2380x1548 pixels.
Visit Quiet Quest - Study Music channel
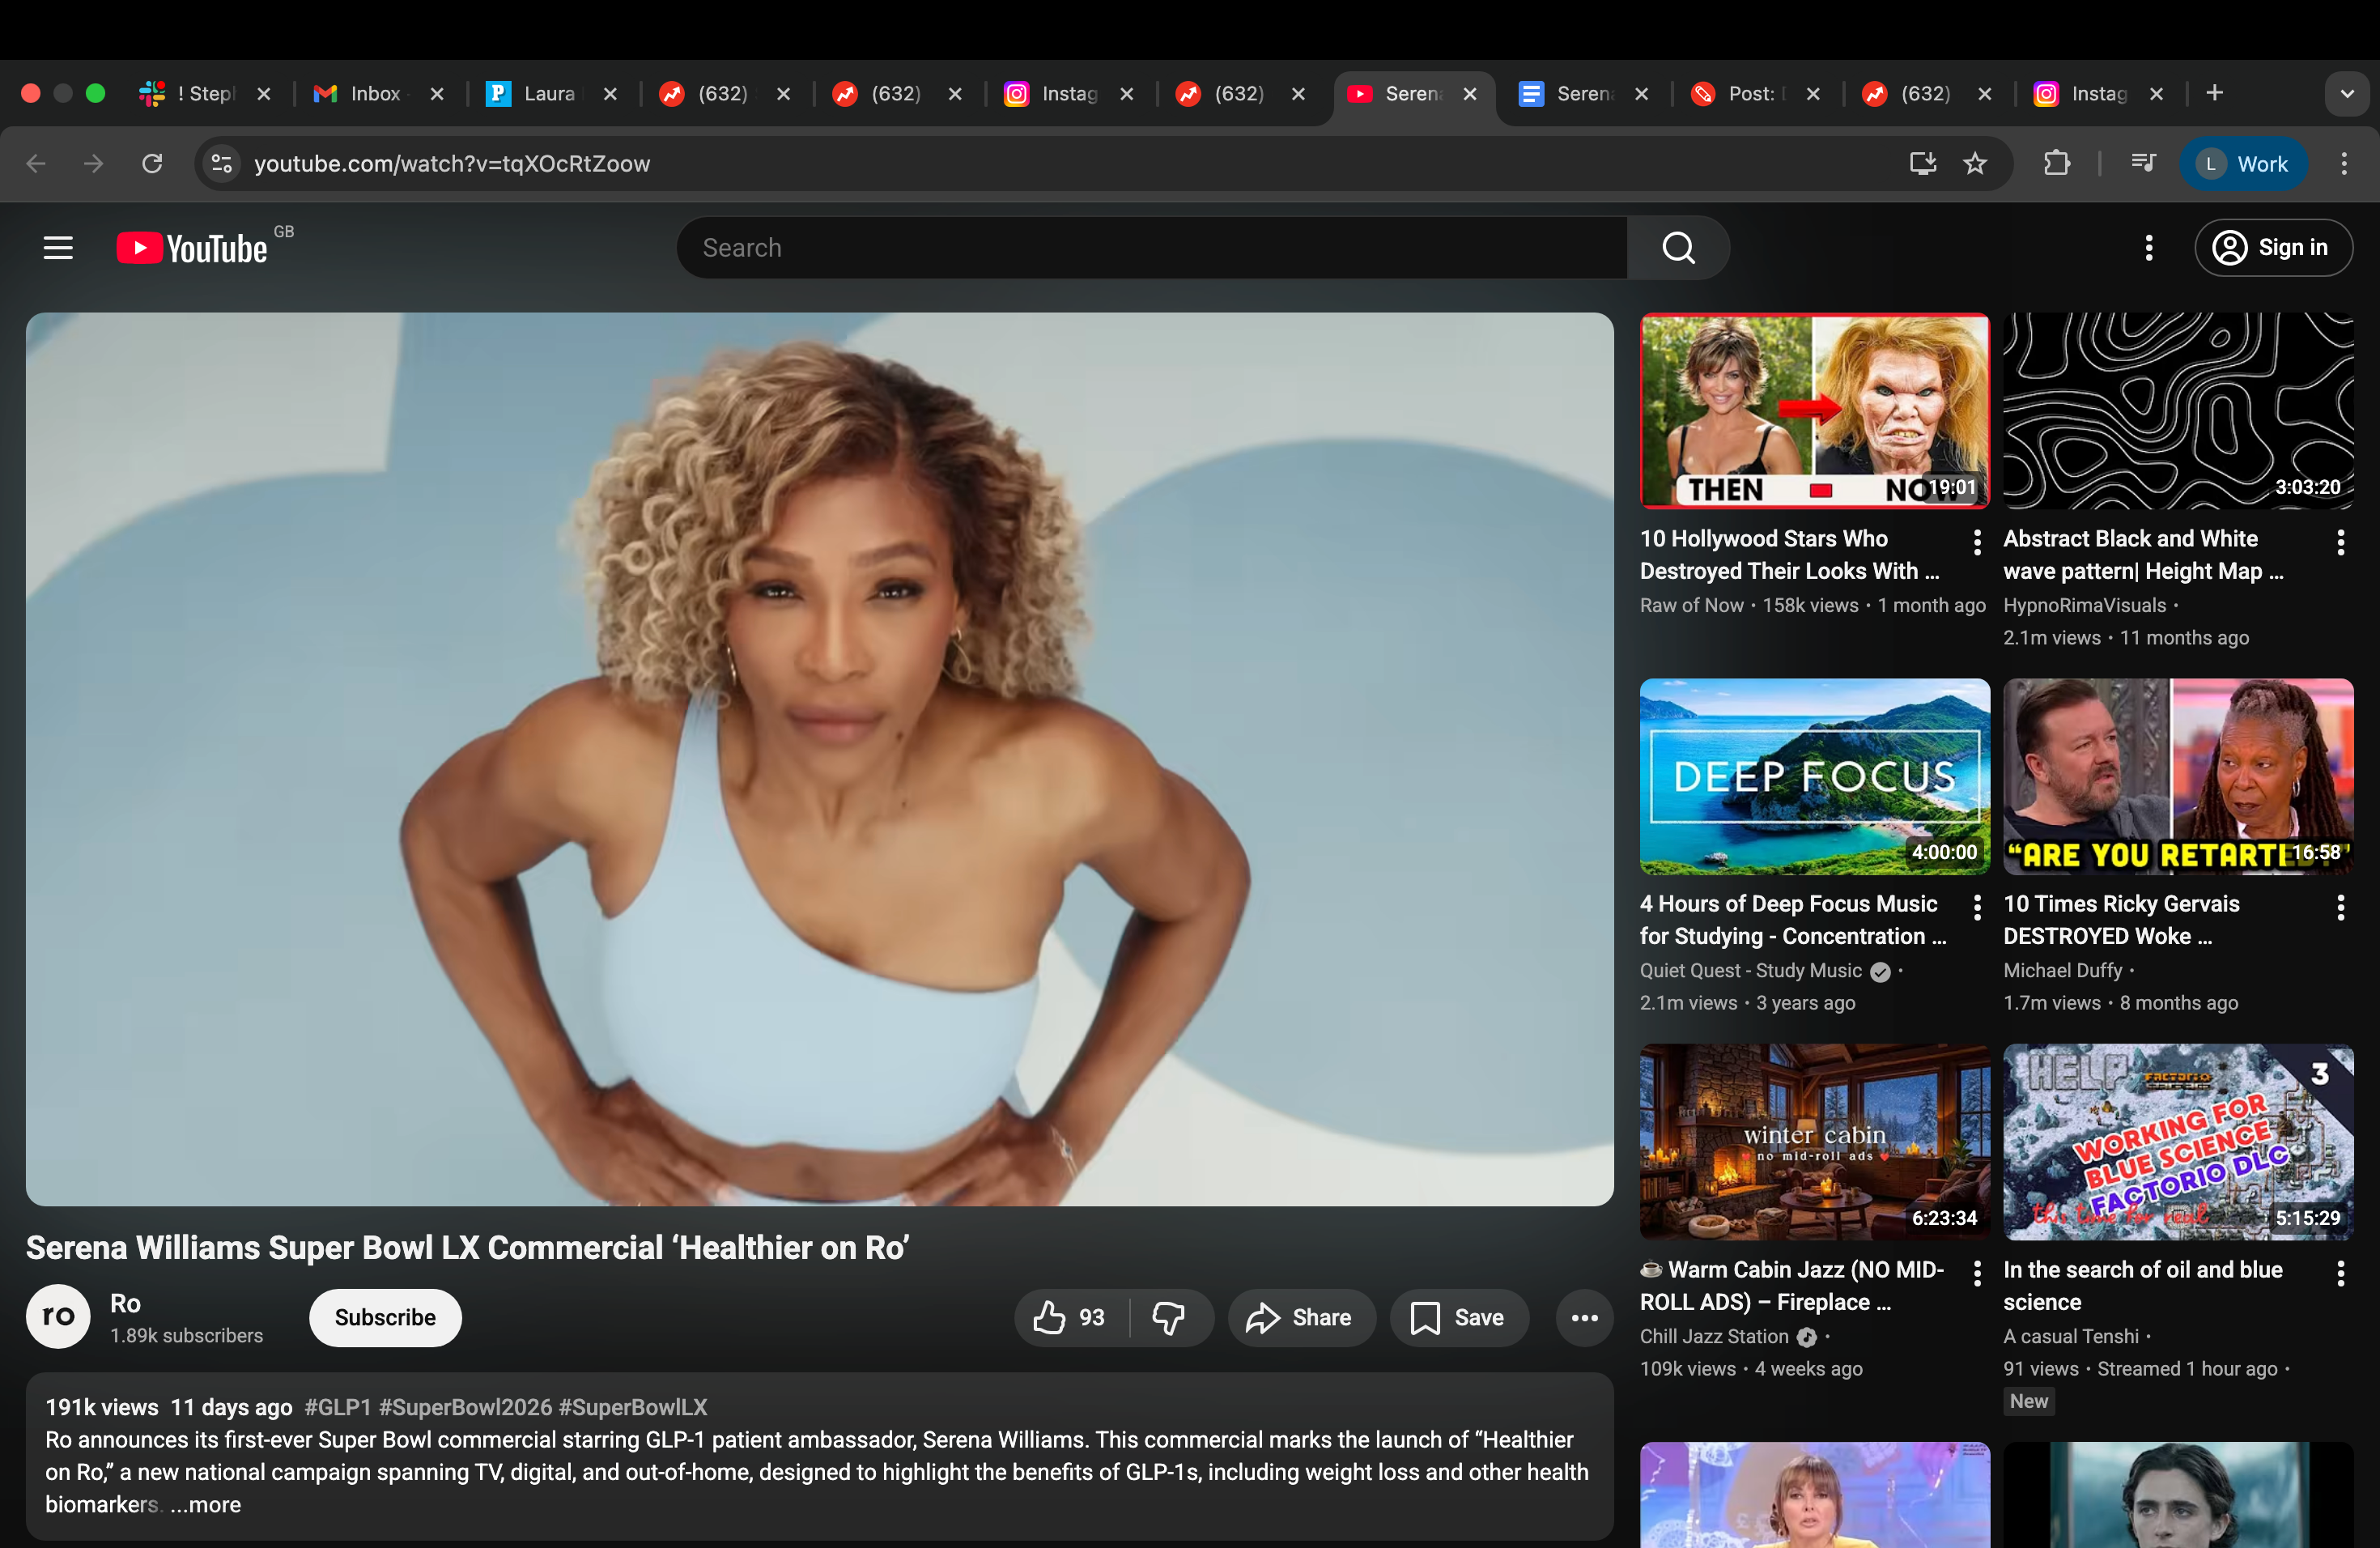click(1750, 971)
